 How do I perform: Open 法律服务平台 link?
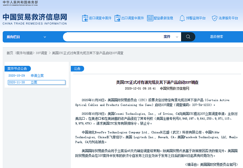(x=228, y=18)
